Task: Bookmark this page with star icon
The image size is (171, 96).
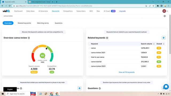Action: click(x=153, y=6)
